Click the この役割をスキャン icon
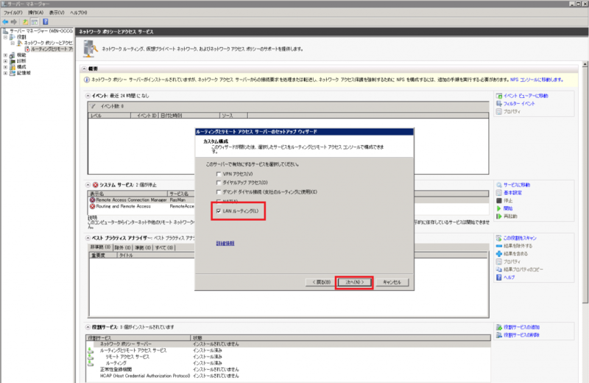This screenshot has width=589, height=383. pyautogui.click(x=499, y=238)
